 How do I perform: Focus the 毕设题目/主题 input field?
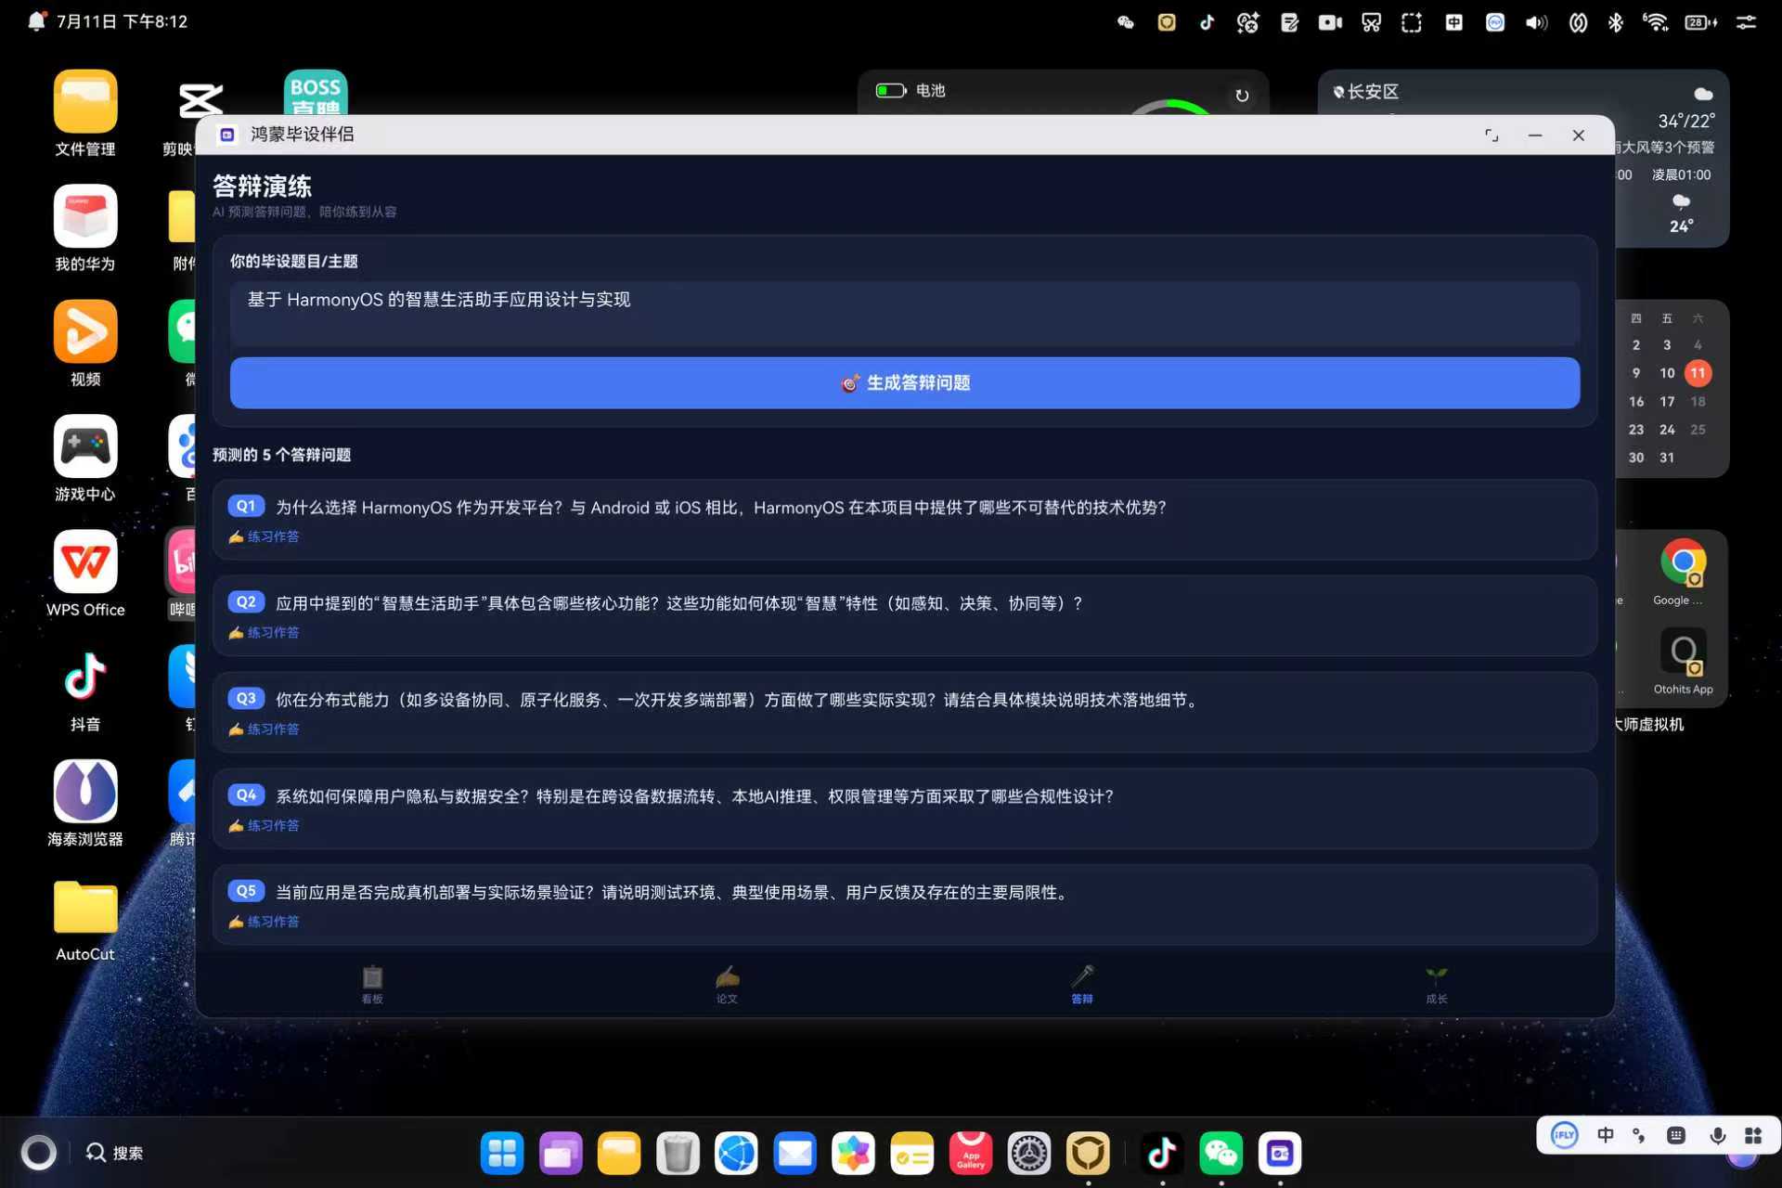point(905,313)
